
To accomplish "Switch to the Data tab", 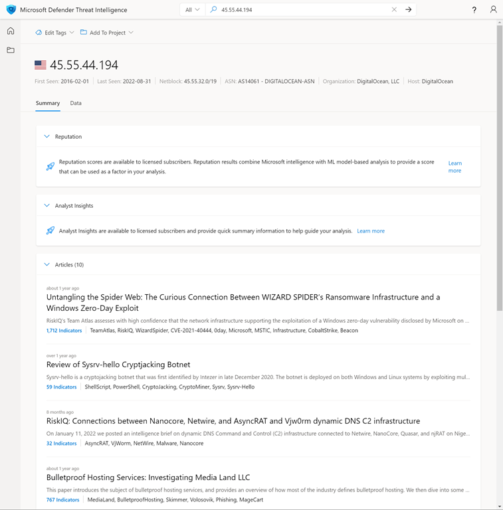I will point(76,104).
